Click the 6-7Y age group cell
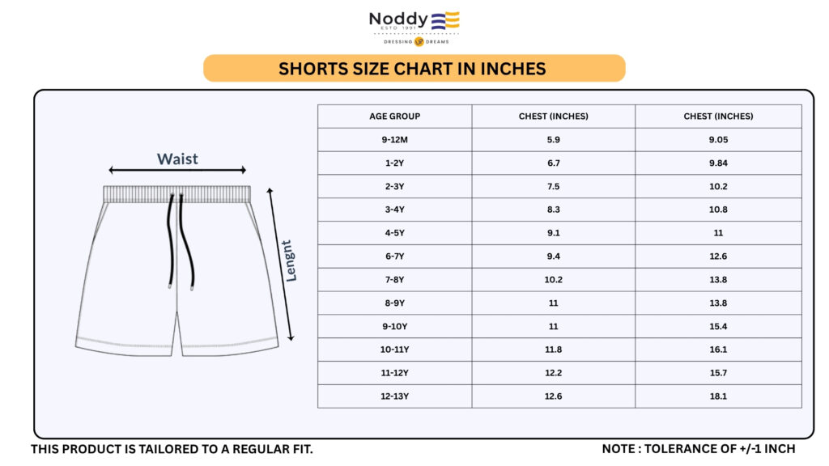The width and height of the screenshot is (829, 466). (x=394, y=256)
